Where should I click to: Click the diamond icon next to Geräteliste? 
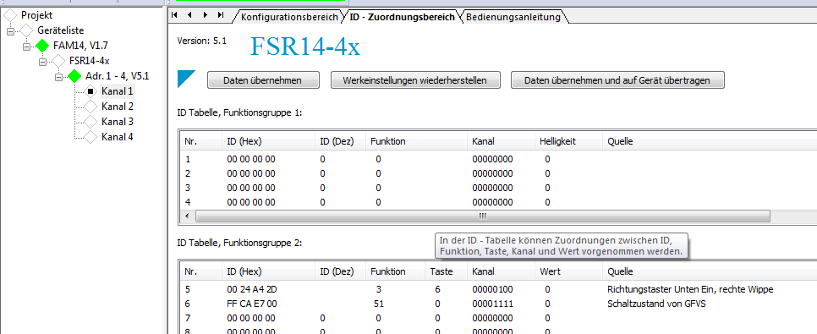26,30
